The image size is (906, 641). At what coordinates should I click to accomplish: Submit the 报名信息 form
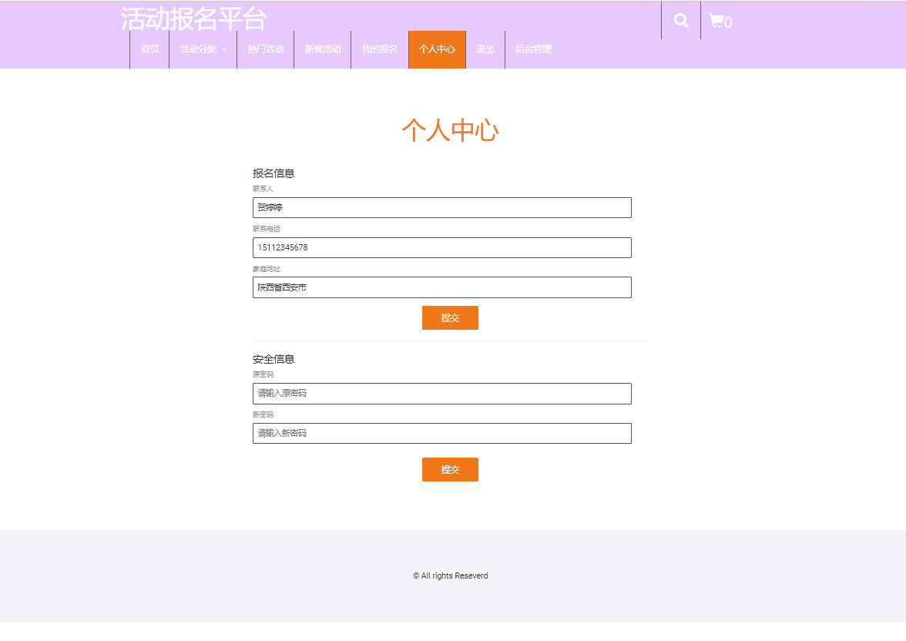pos(450,317)
